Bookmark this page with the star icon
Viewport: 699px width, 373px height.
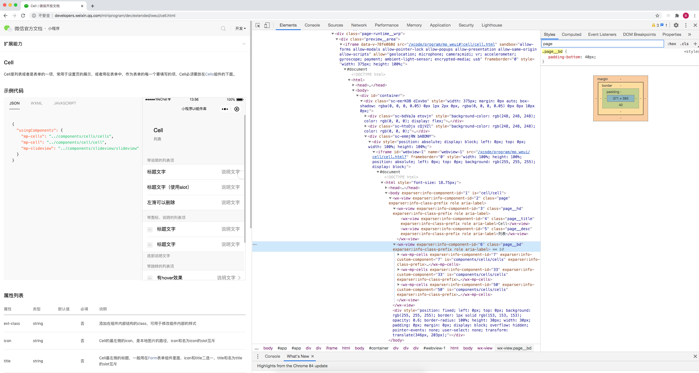tap(657, 16)
